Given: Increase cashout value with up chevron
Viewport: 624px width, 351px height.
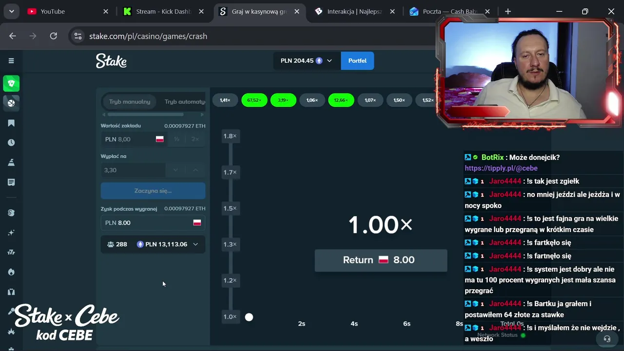Looking at the screenshot, I should pyautogui.click(x=195, y=170).
